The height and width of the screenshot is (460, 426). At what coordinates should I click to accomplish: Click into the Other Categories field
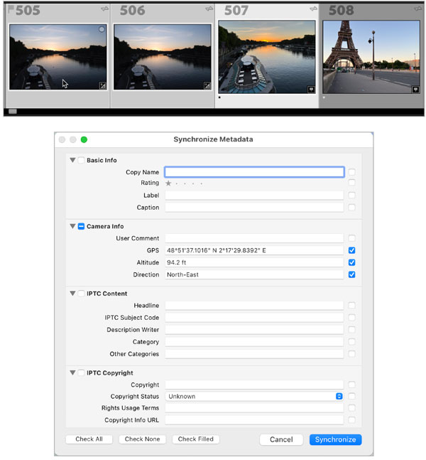(x=254, y=354)
